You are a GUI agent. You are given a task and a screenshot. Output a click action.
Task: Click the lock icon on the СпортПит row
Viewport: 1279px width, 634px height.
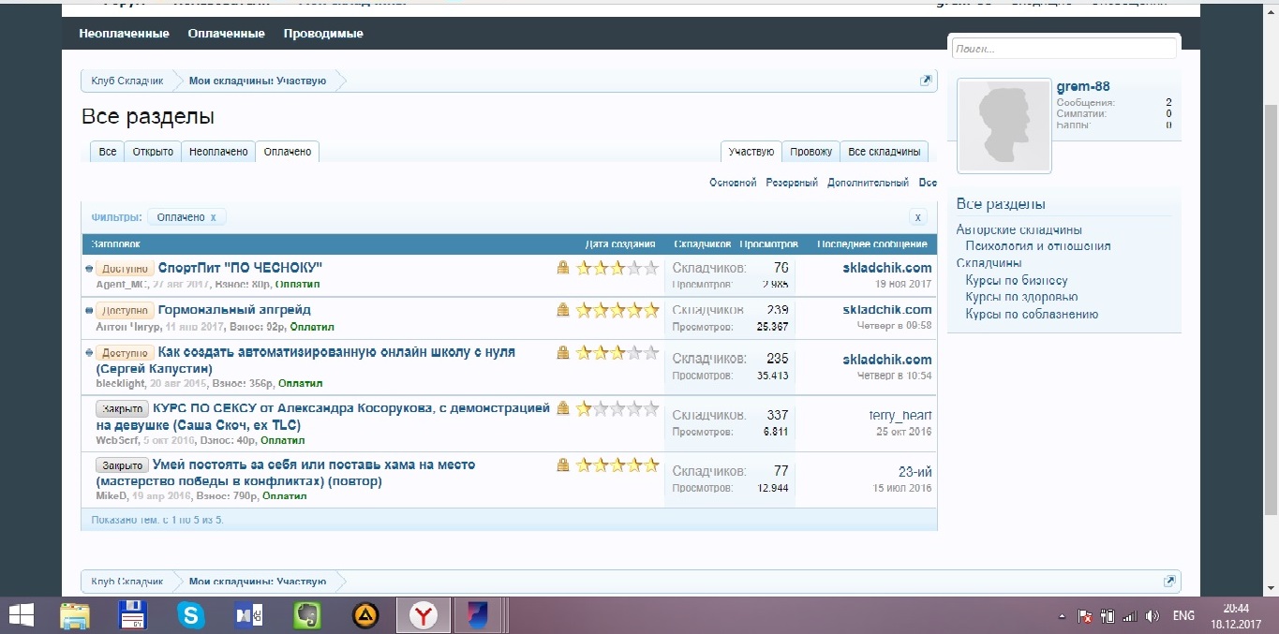(x=563, y=268)
